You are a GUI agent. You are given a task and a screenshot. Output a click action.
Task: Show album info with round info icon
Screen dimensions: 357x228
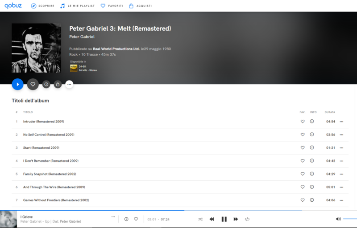pos(46,85)
